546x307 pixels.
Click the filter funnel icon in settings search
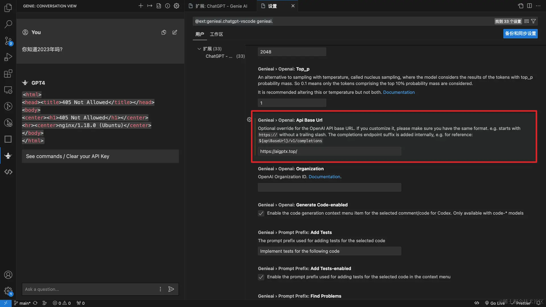click(533, 21)
